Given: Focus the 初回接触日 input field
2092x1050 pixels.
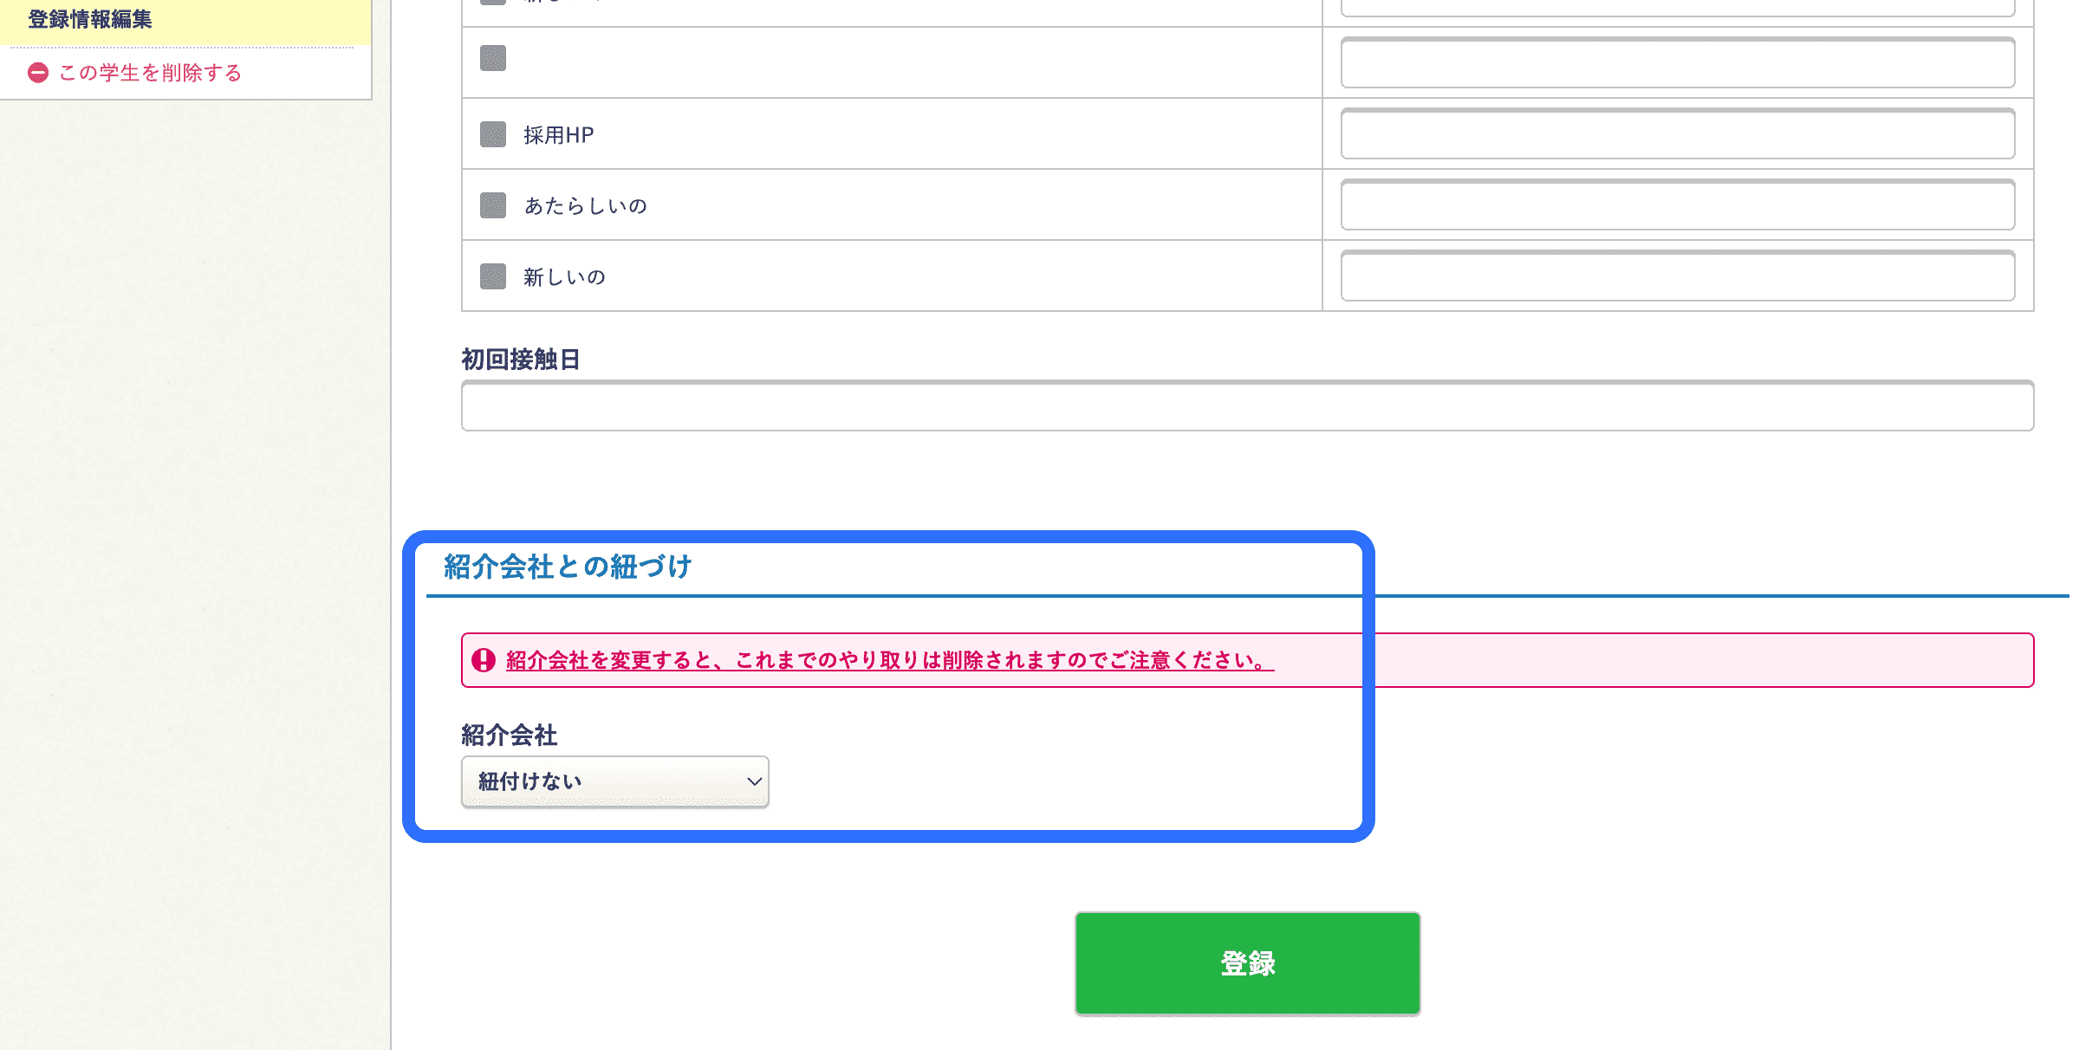Looking at the screenshot, I should point(1247,406).
